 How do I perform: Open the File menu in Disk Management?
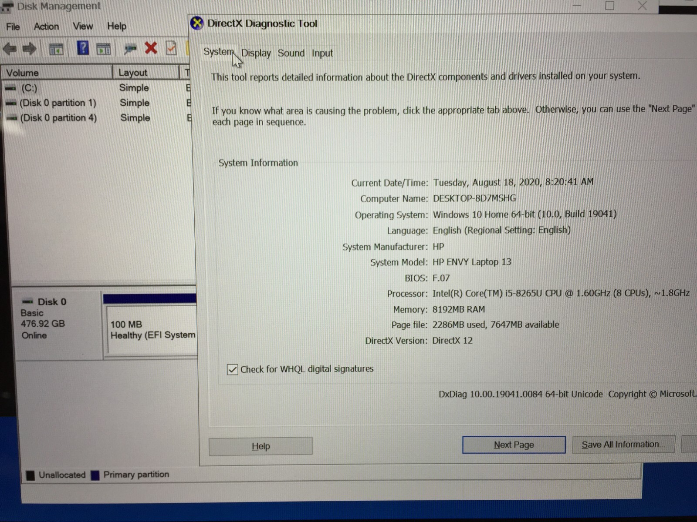click(13, 27)
